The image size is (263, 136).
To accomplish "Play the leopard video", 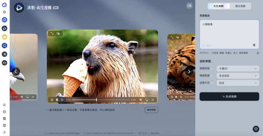I will click(x=176, y=97).
